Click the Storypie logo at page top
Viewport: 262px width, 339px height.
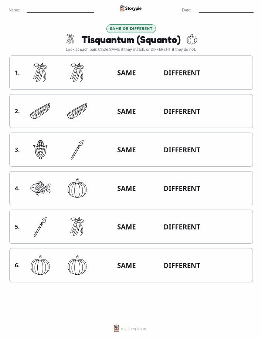coord(130,9)
